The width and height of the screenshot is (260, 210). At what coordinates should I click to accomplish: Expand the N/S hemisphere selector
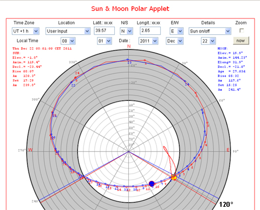(126, 31)
